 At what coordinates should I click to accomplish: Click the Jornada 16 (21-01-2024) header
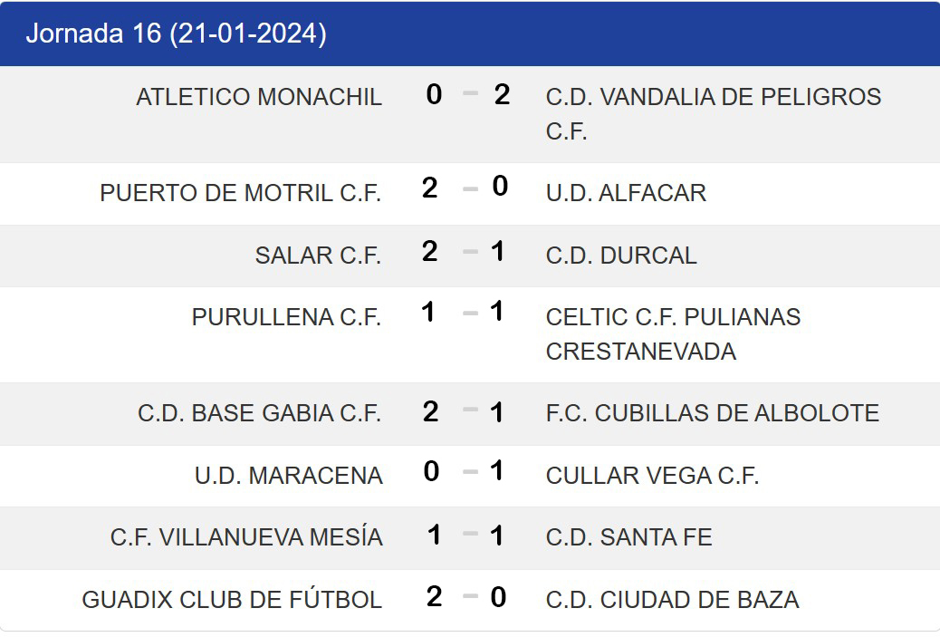[x=177, y=34]
